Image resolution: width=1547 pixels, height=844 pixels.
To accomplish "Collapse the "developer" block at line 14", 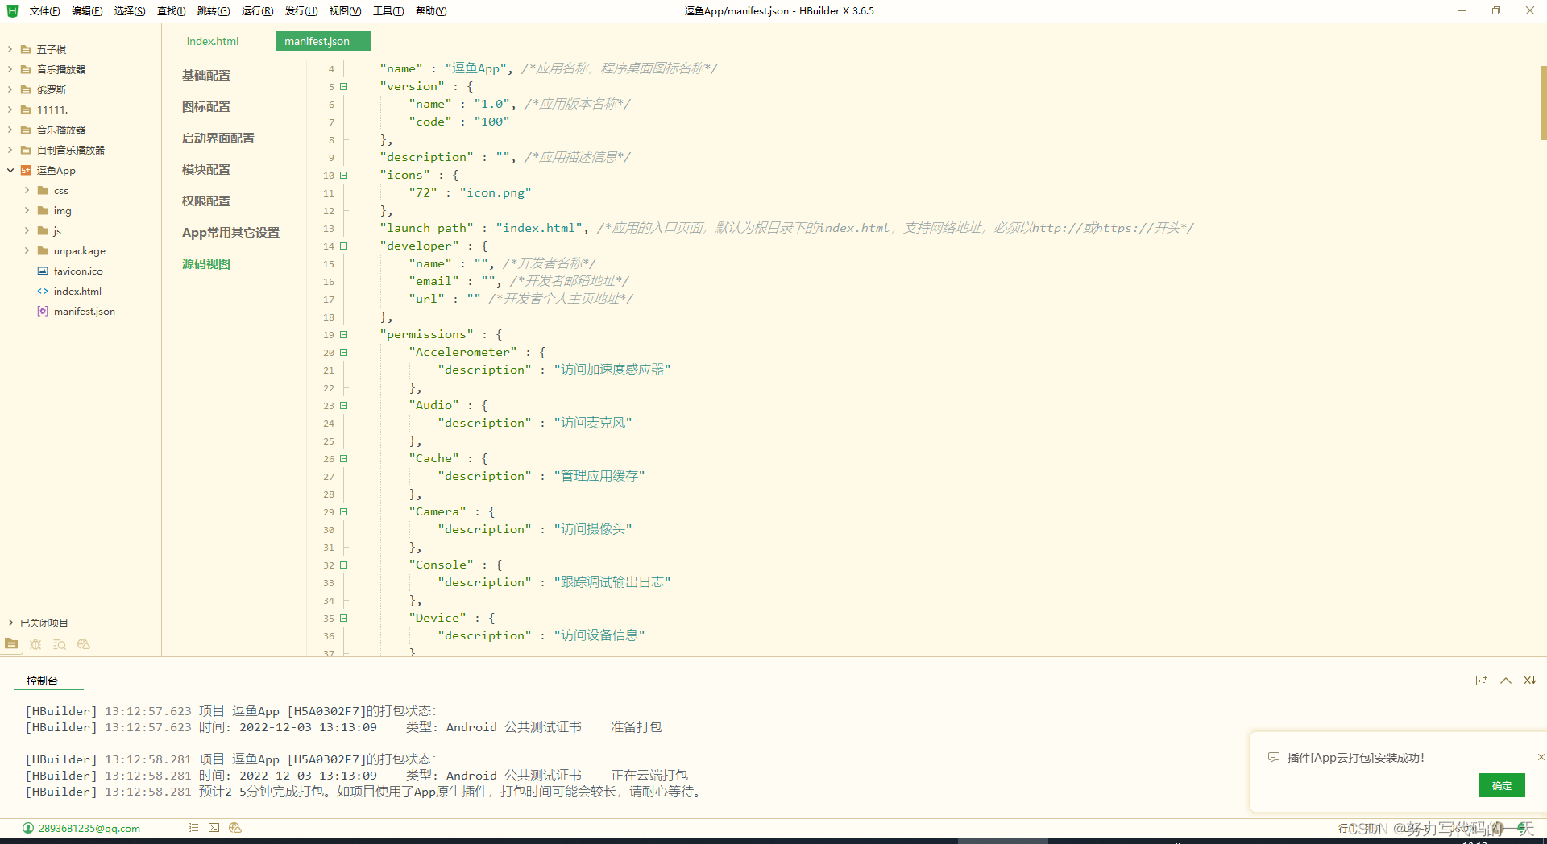I will tap(343, 246).
